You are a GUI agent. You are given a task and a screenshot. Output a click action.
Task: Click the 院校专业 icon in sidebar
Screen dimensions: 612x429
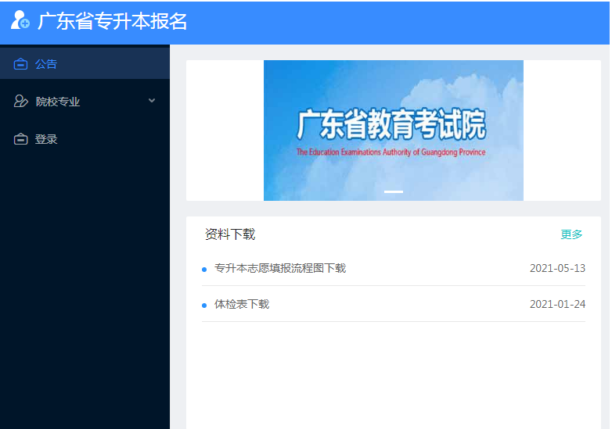pyautogui.click(x=21, y=102)
